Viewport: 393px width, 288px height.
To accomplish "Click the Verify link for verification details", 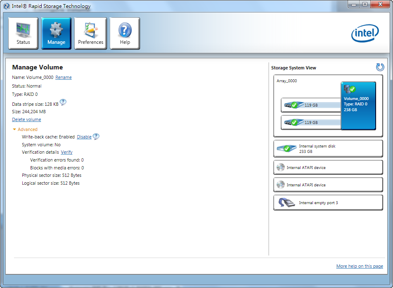I will point(67,152).
